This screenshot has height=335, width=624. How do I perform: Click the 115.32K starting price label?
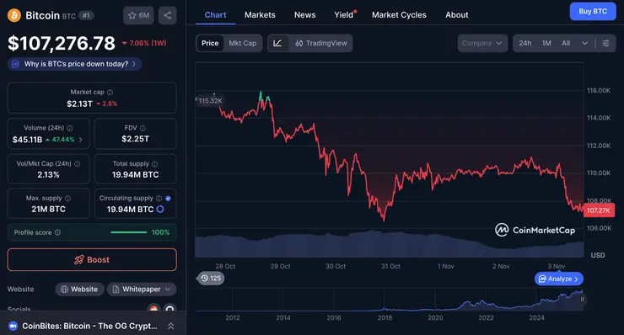click(210, 101)
